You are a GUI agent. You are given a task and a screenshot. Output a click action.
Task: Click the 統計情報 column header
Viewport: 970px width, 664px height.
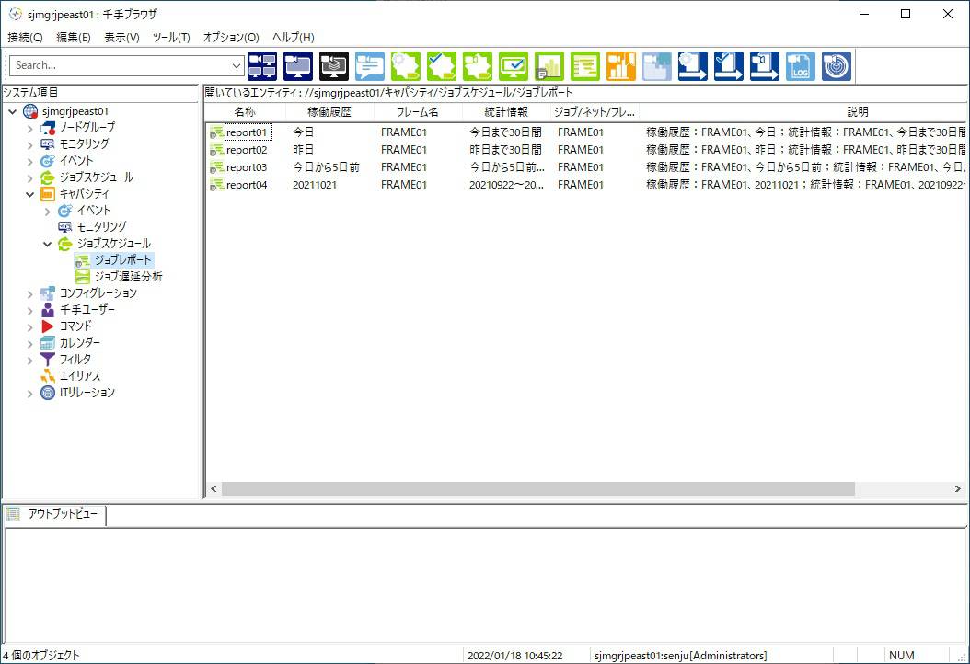coord(506,112)
